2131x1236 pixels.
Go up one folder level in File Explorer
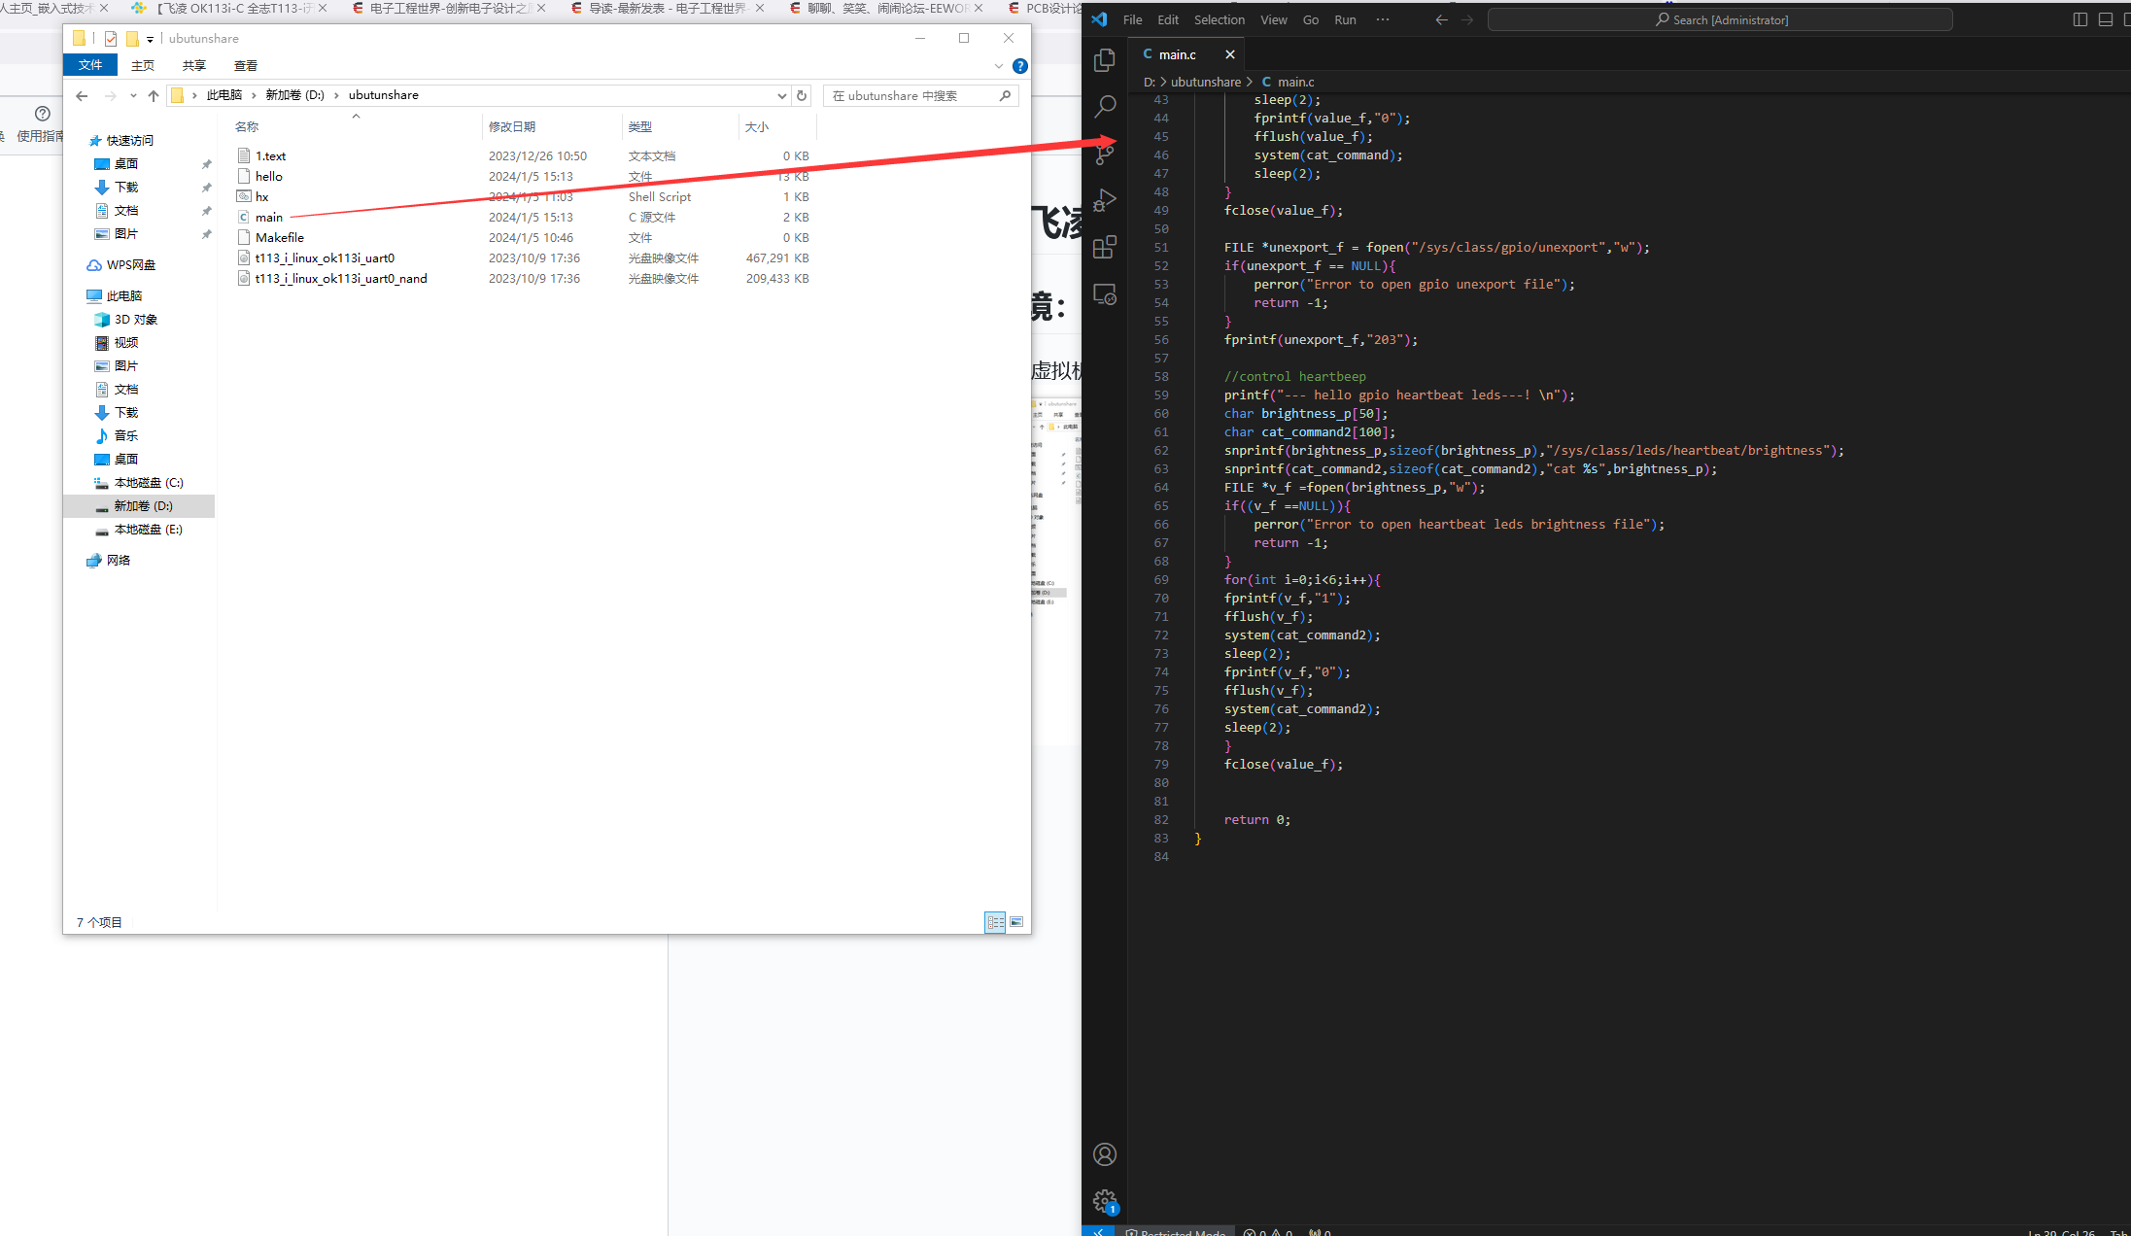point(154,95)
